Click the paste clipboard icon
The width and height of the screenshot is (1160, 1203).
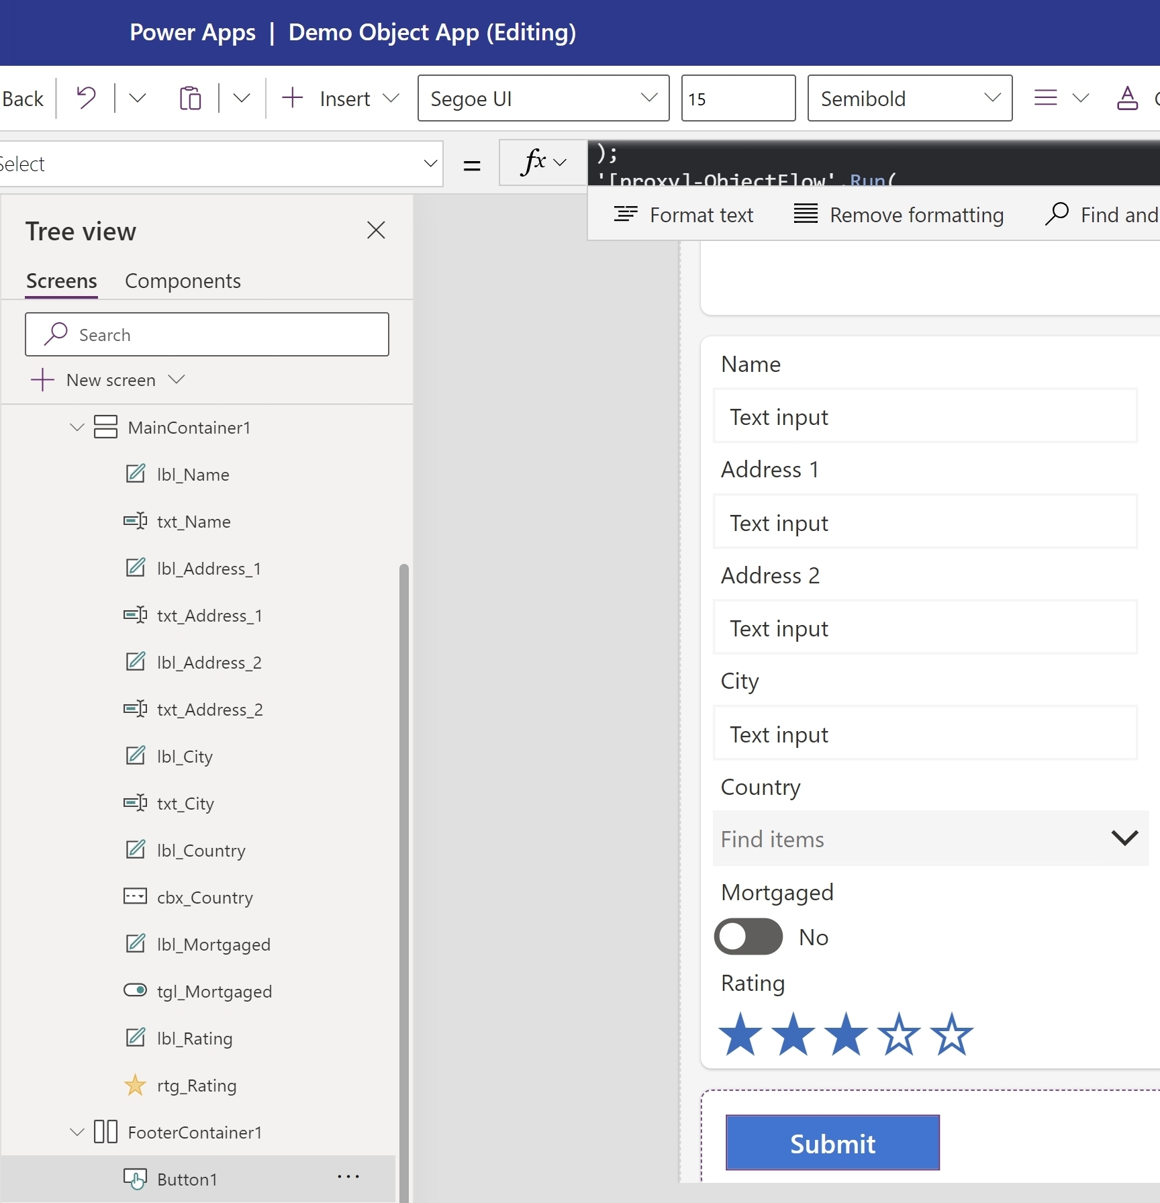click(190, 98)
